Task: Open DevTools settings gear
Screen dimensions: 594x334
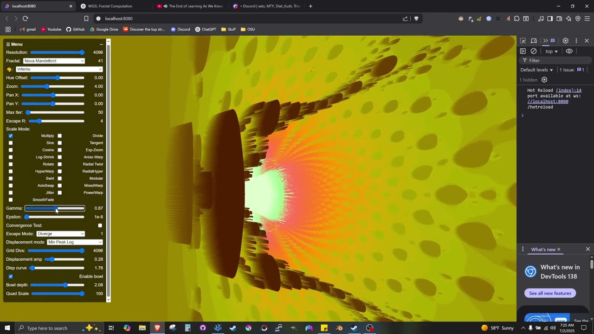Action: point(565,41)
